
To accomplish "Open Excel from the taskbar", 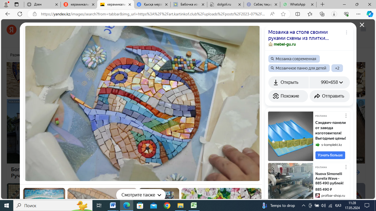I will (x=194, y=206).
